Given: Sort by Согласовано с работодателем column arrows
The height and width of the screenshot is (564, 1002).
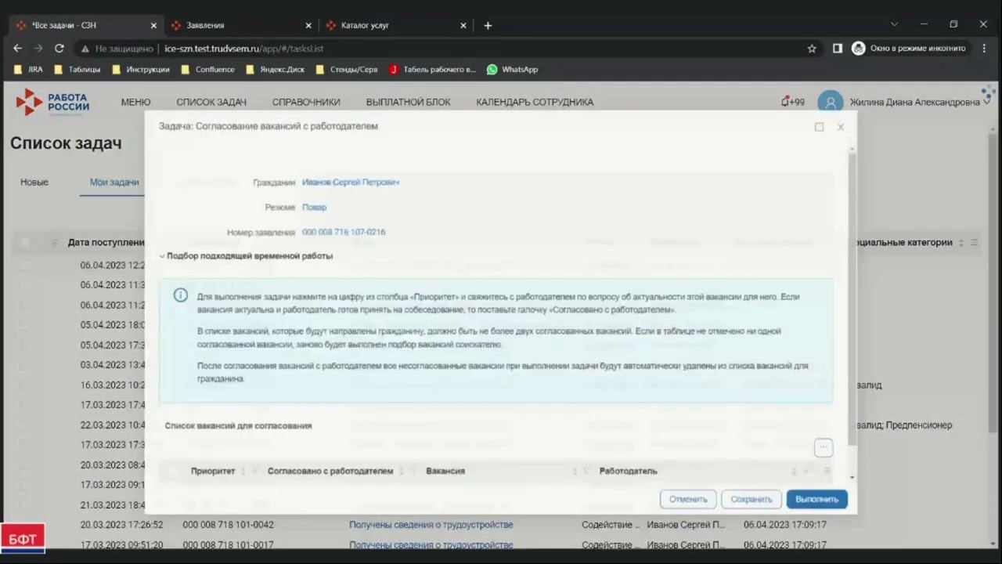Looking at the screenshot, I should click(401, 472).
